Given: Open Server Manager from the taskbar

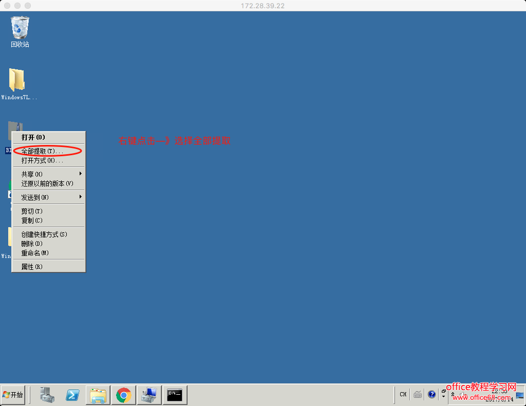Looking at the screenshot, I should [47, 395].
